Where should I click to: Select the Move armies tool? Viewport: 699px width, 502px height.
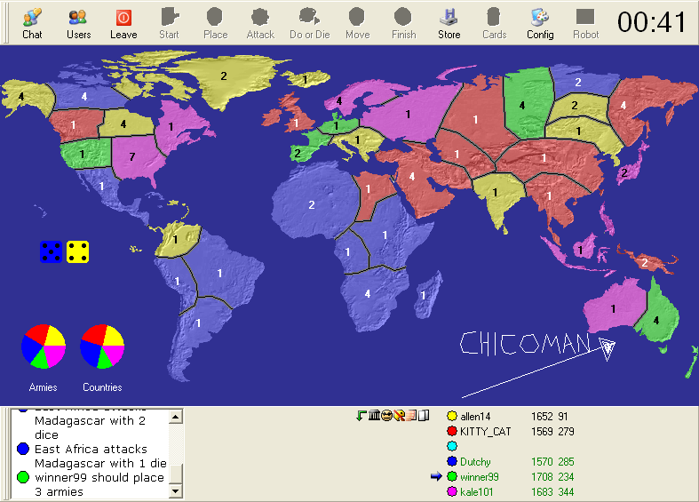click(x=357, y=24)
